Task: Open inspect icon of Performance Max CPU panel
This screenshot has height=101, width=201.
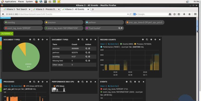Action: coord(83,82)
